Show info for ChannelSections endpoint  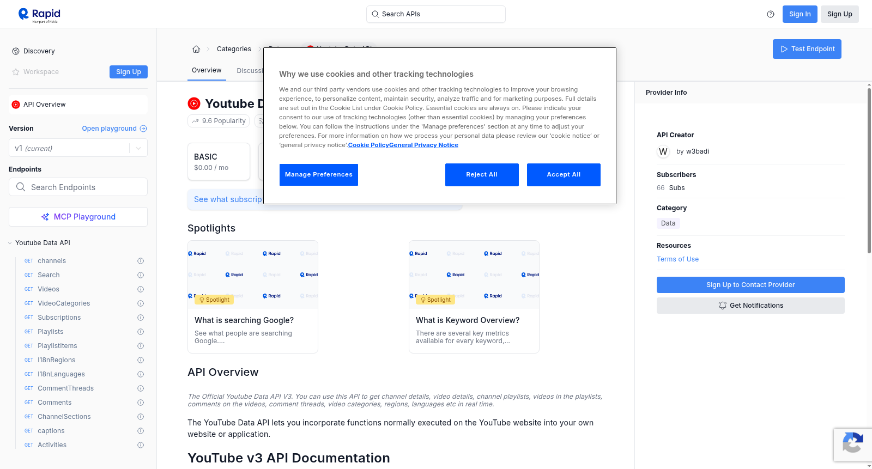pyautogui.click(x=141, y=417)
